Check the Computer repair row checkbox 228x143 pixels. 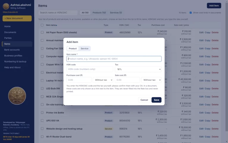point(42,56)
